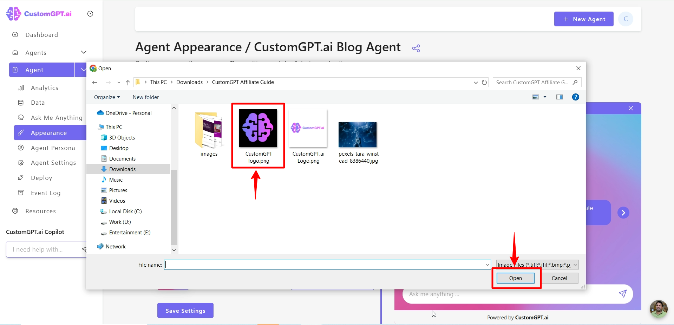Select the pexels-tara-winstead jpg file
The height and width of the screenshot is (325, 674).
tap(358, 142)
